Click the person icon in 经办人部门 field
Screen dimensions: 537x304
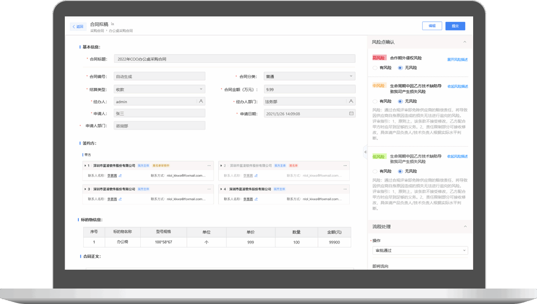(351, 101)
